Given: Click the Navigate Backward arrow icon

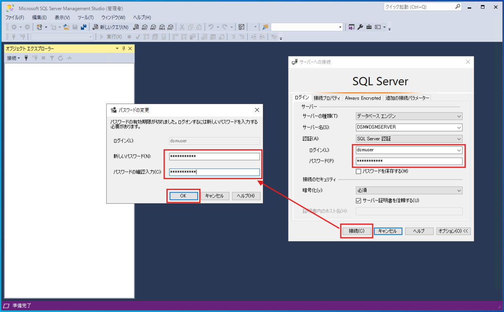Looking at the screenshot, I should [14, 27].
